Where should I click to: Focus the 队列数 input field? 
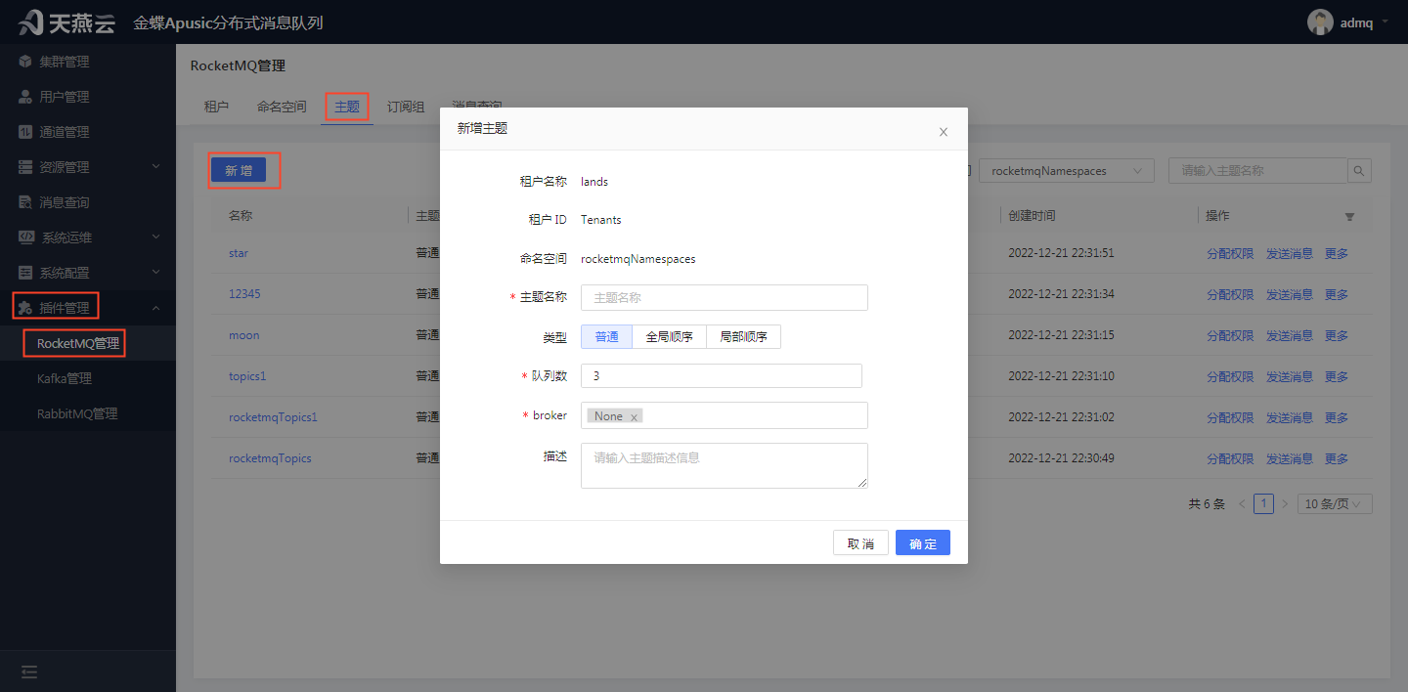click(x=721, y=376)
